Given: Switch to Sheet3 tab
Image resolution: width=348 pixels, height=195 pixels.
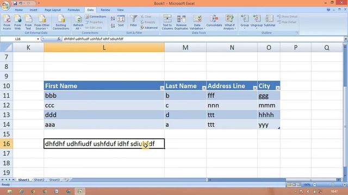Looking at the screenshot, I should tap(54, 180).
